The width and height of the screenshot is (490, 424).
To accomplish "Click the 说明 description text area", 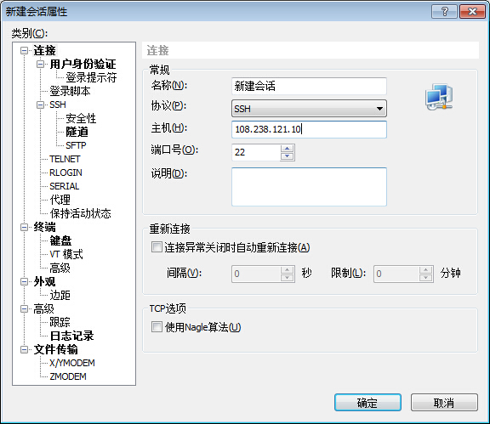I will click(x=309, y=187).
